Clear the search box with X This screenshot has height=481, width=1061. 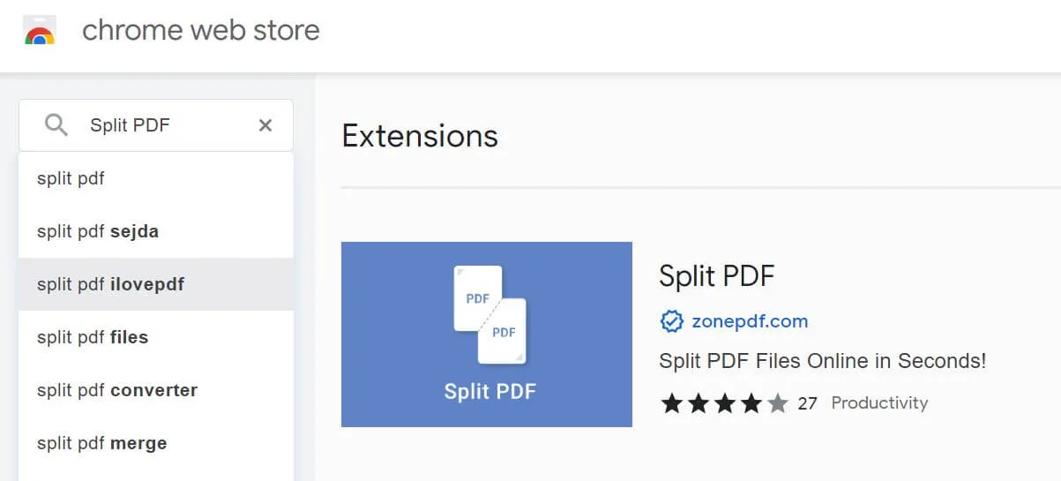coord(265,125)
